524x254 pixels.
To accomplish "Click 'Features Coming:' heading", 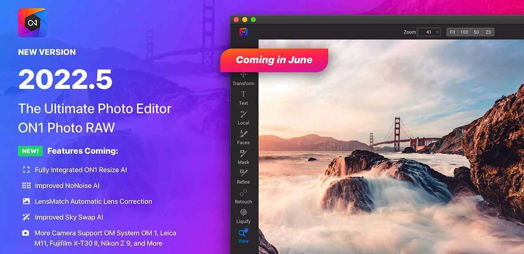I will [83, 151].
